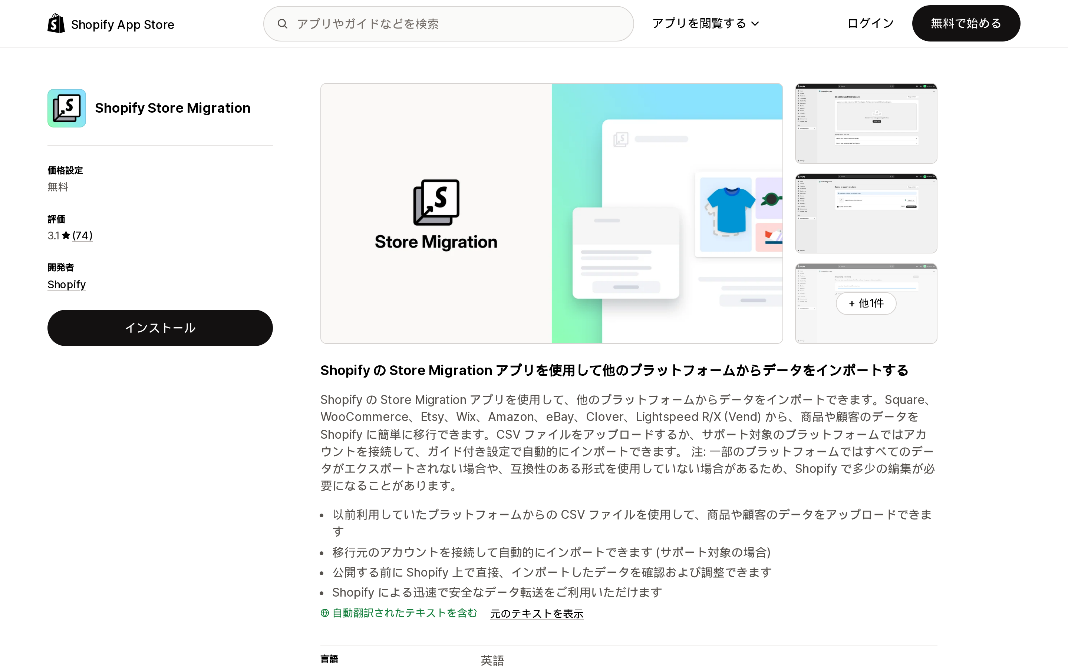This screenshot has width=1068, height=667.
Task: Click the heading about importing data from other platforms
Action: pos(614,370)
